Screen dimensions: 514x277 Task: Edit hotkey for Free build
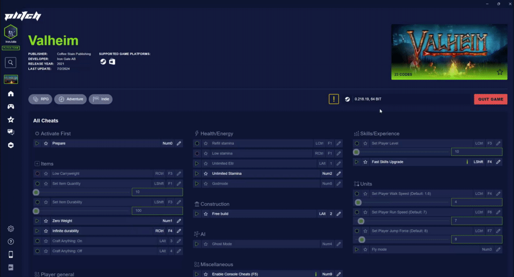pos(339,213)
